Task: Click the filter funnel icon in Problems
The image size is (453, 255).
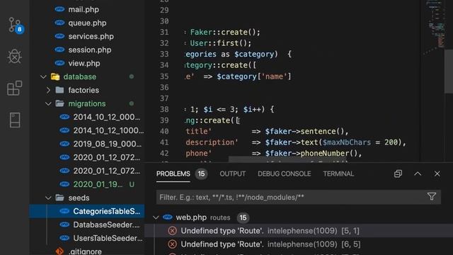Action: pos(432,197)
